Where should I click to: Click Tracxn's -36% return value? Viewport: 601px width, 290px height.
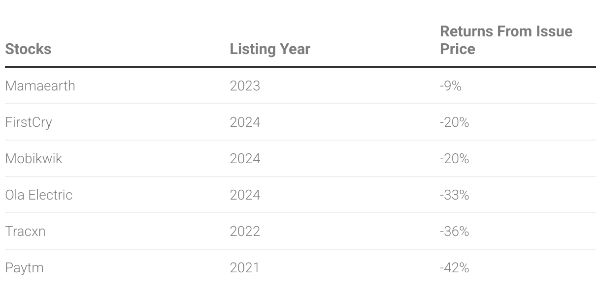[x=454, y=232]
